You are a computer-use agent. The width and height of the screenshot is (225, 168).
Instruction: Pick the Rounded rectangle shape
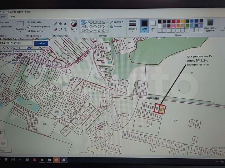(99, 22)
